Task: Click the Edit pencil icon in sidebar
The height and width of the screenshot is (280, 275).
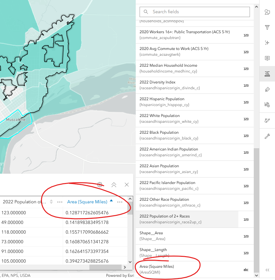Action: click(x=267, y=121)
